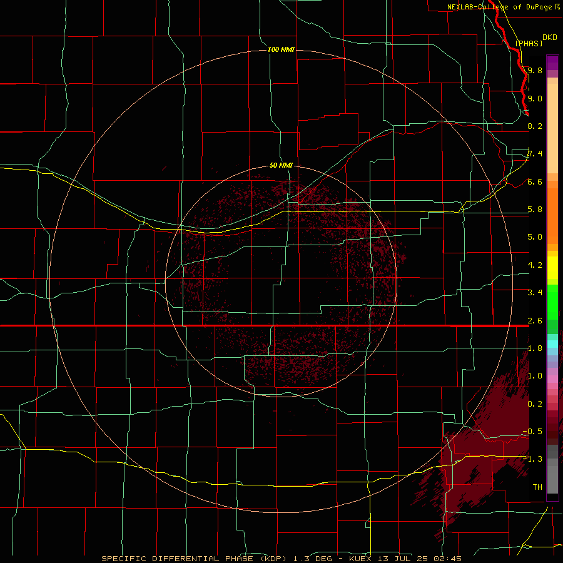Click the 5.8 value on the scale
Image resolution: width=563 pixels, height=563 pixels.
pyautogui.click(x=535, y=210)
